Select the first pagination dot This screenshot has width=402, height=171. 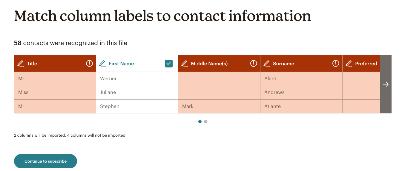[x=200, y=121]
